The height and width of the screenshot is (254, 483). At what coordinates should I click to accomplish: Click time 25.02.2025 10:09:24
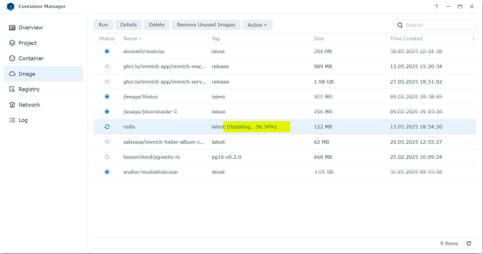pyautogui.click(x=416, y=157)
